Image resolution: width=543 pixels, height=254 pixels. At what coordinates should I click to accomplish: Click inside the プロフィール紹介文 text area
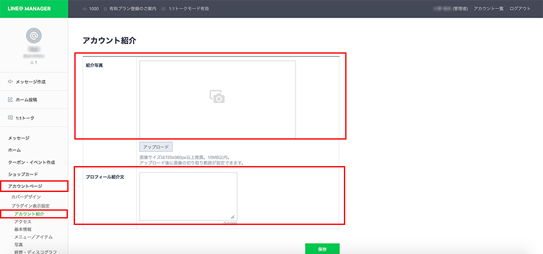coord(188,196)
